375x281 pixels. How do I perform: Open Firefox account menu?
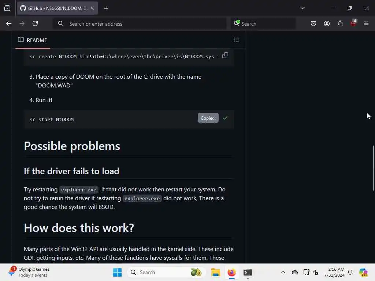(x=327, y=23)
